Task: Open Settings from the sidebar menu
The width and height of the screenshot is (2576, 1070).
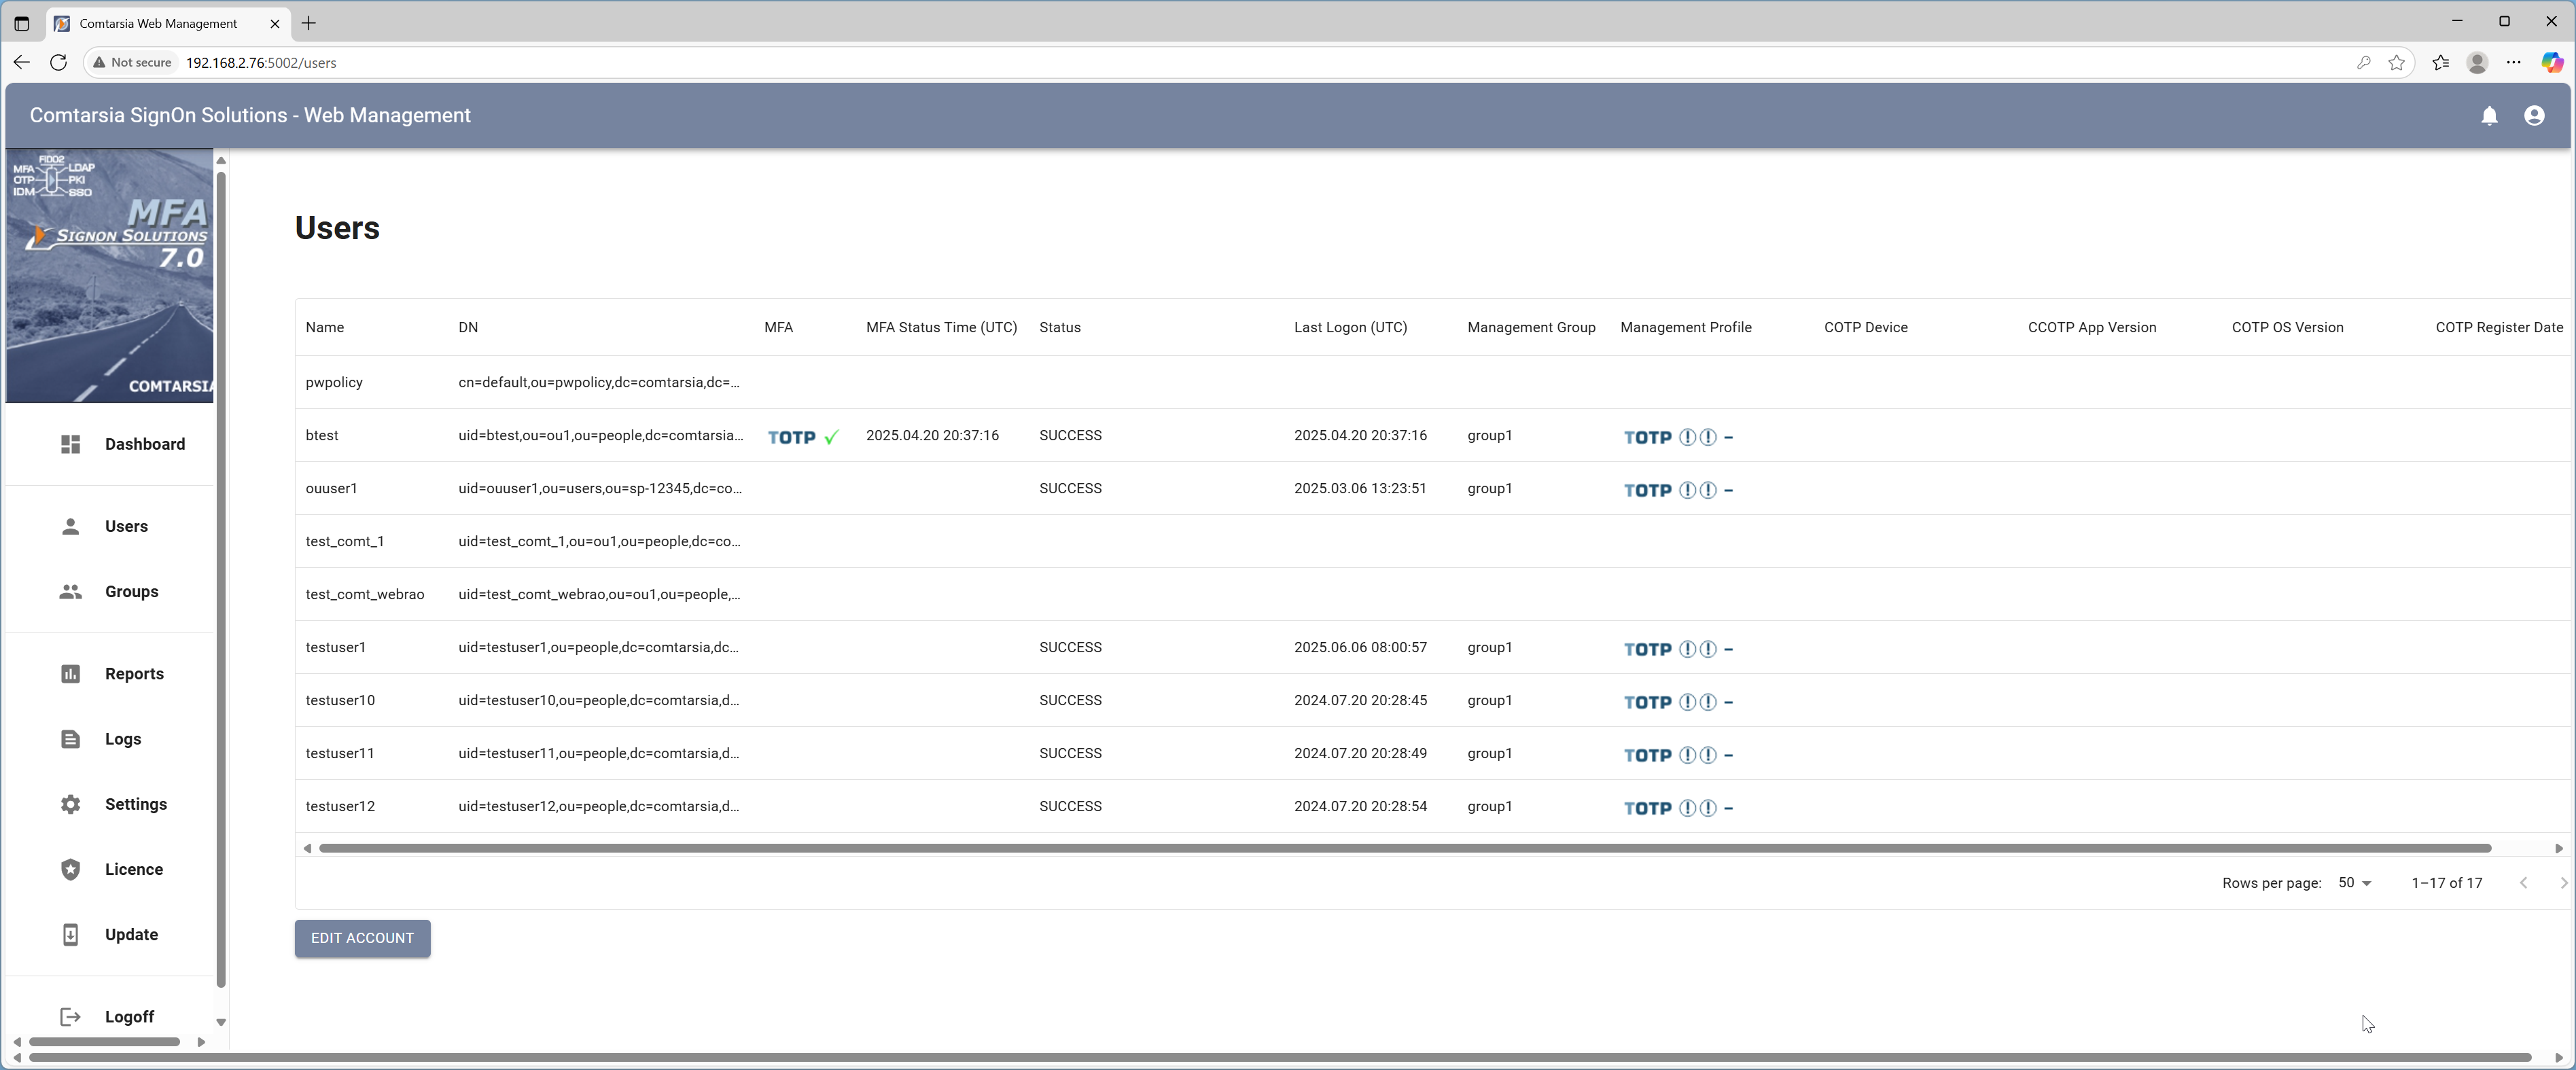Action: tap(136, 803)
